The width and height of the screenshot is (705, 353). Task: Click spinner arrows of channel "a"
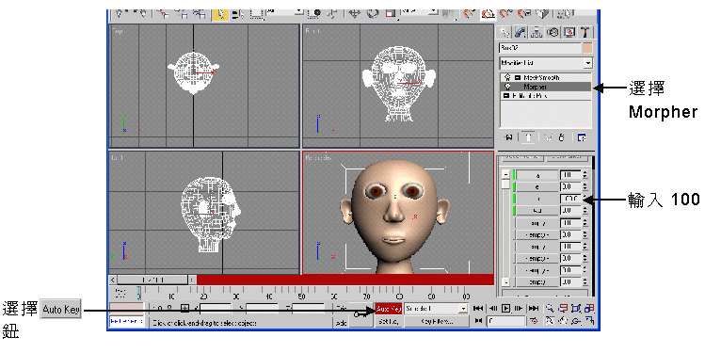(585, 175)
